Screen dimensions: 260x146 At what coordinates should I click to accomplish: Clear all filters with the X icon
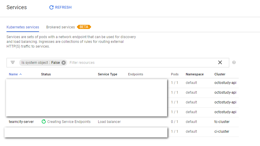[x=220, y=62]
